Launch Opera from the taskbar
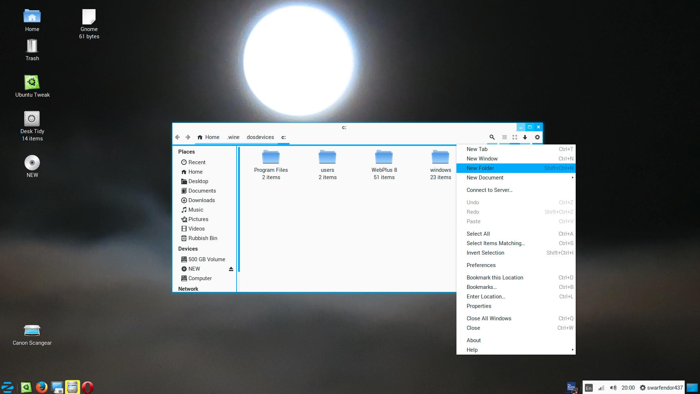 point(87,387)
